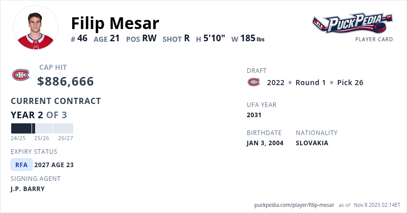Viewport: 407px width, 213px height.
Task: Click the PuckPedia logo
Action: [x=352, y=23]
